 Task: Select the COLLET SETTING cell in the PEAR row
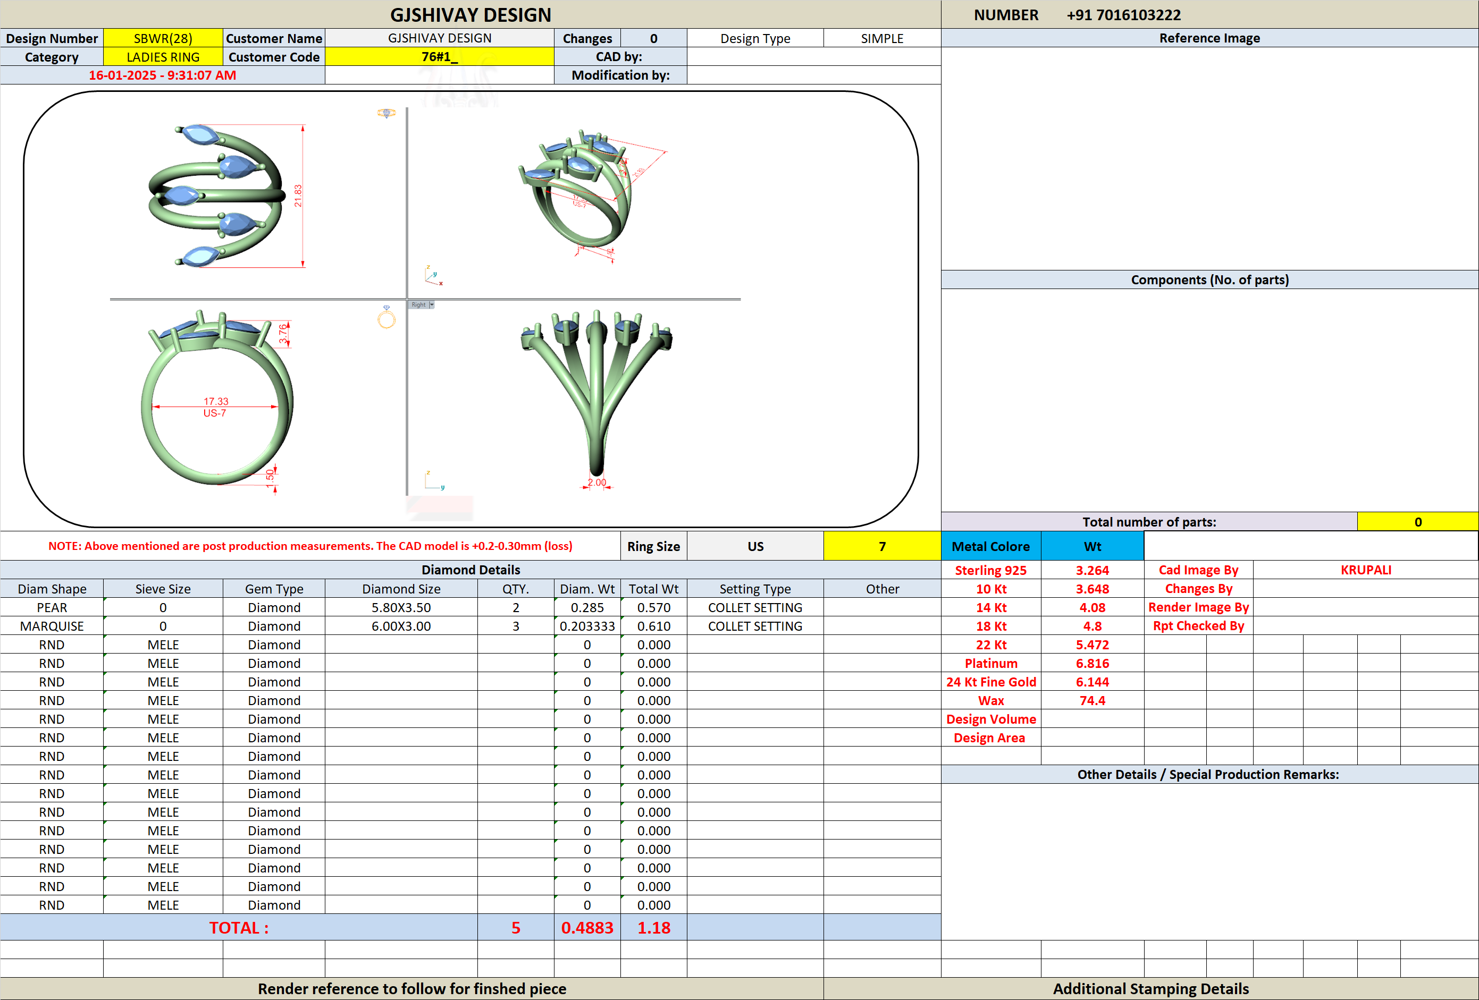(755, 607)
